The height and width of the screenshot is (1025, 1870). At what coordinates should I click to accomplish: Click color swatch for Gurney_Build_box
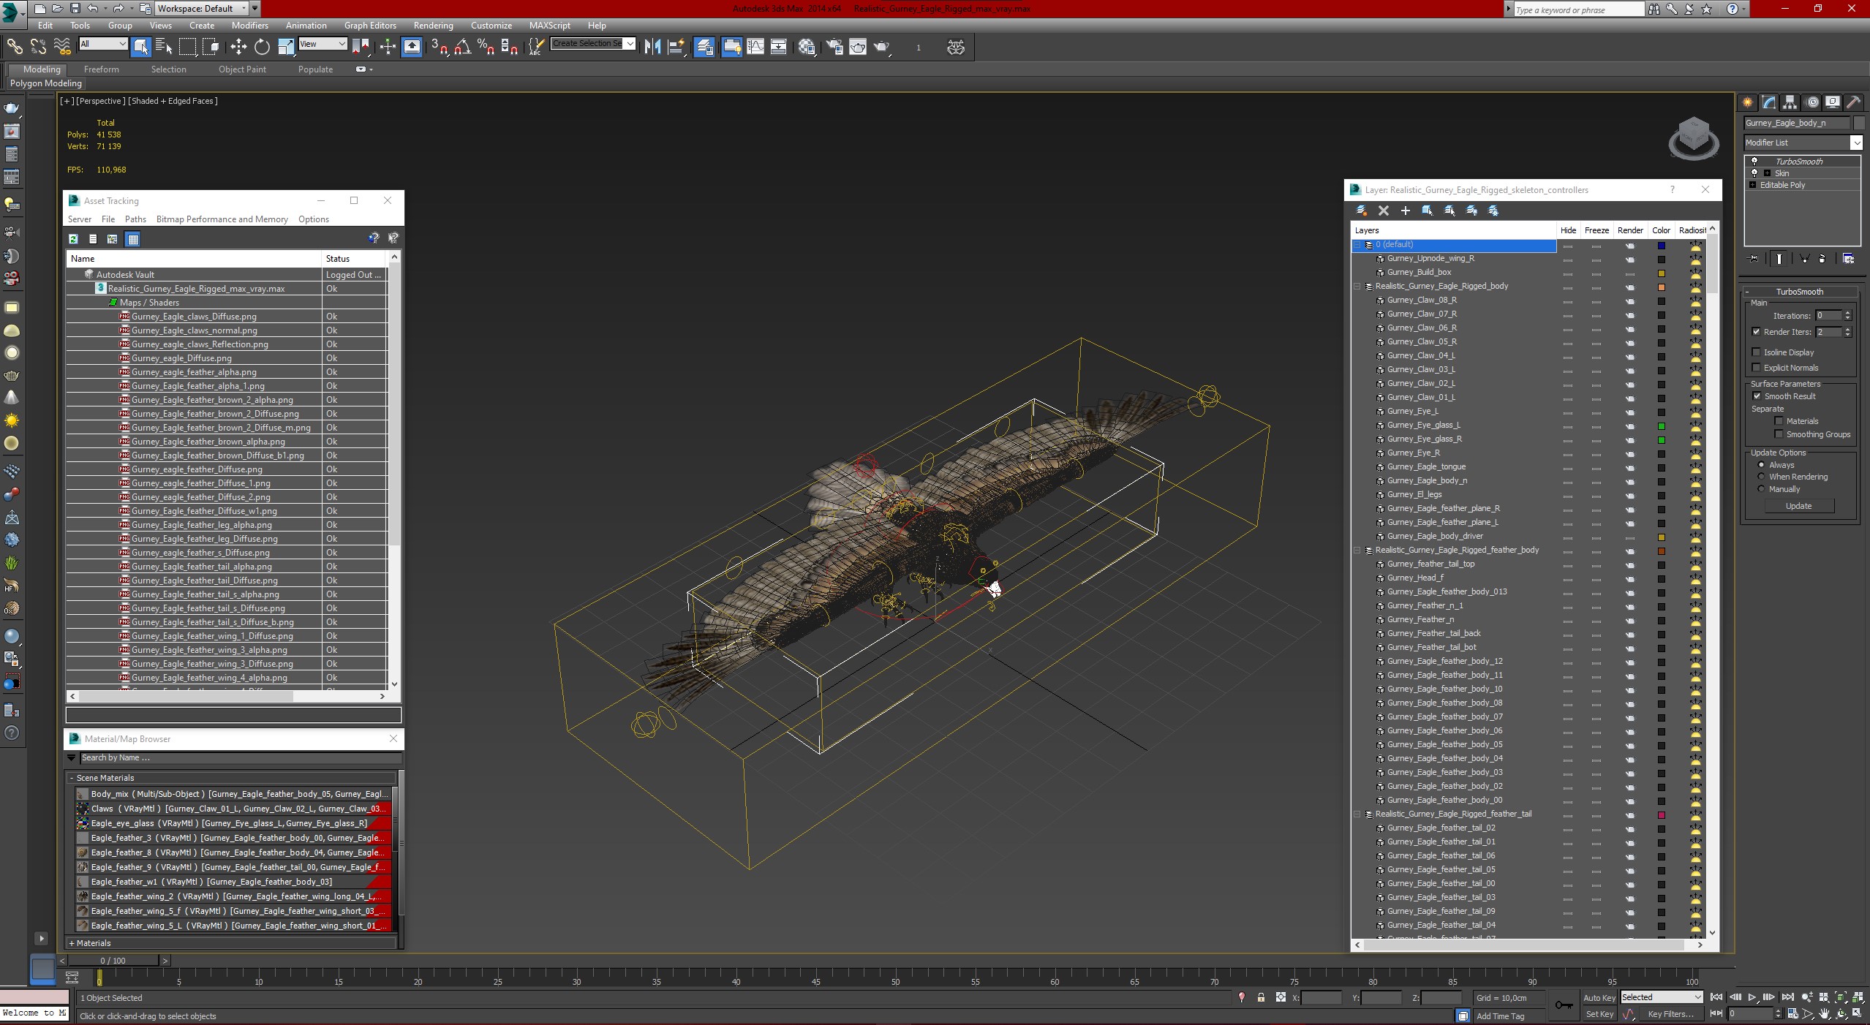pyautogui.click(x=1661, y=273)
